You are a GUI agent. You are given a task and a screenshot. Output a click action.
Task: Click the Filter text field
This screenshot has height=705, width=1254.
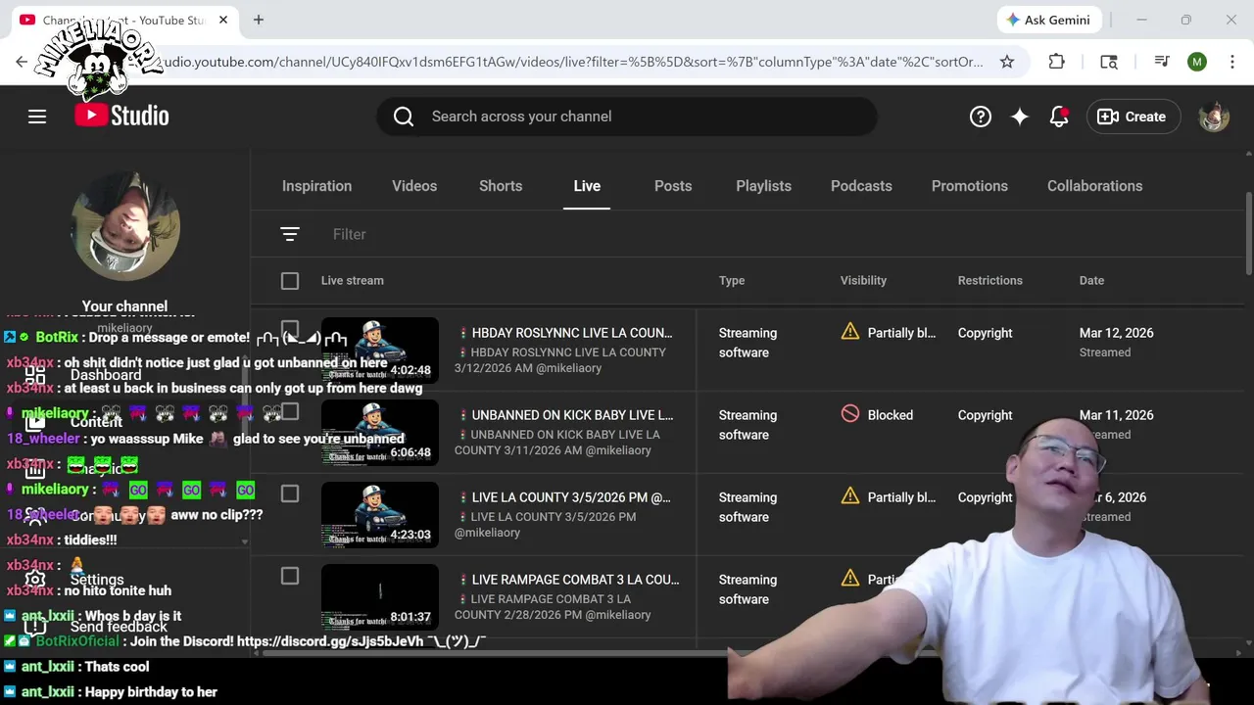pyautogui.click(x=349, y=234)
